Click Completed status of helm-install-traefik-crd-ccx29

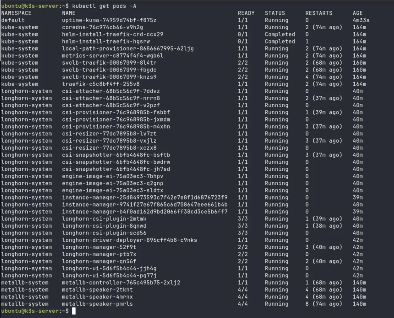280,34
